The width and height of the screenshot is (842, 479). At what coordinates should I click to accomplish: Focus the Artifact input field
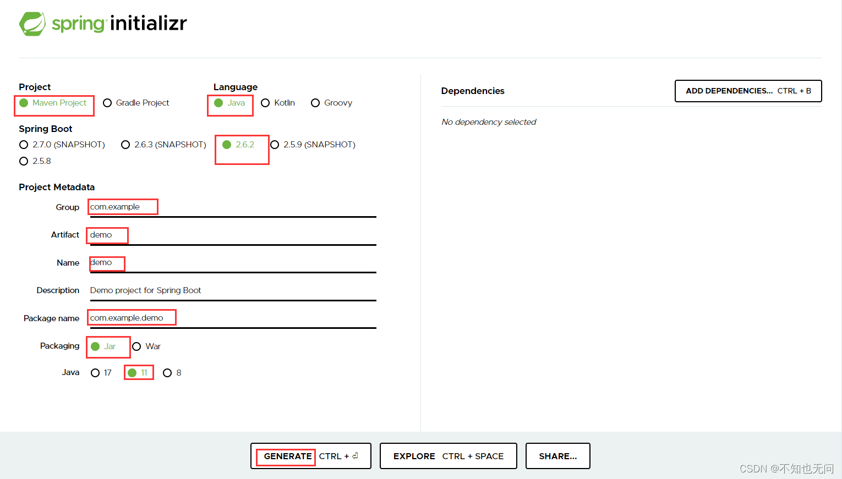click(x=233, y=235)
